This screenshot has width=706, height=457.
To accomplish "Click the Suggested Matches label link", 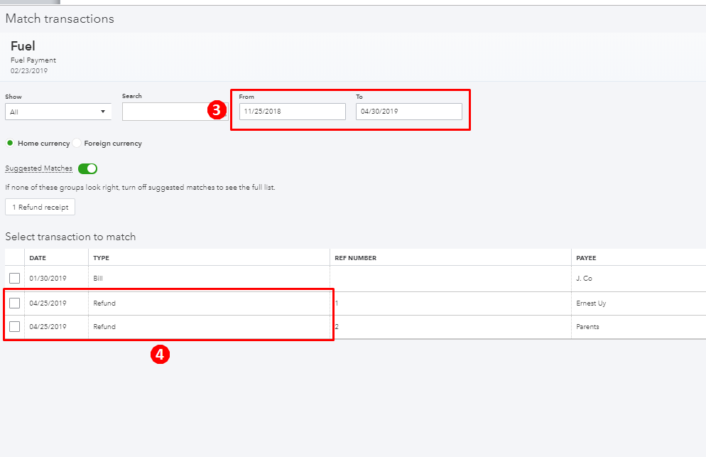I will 39,168.
